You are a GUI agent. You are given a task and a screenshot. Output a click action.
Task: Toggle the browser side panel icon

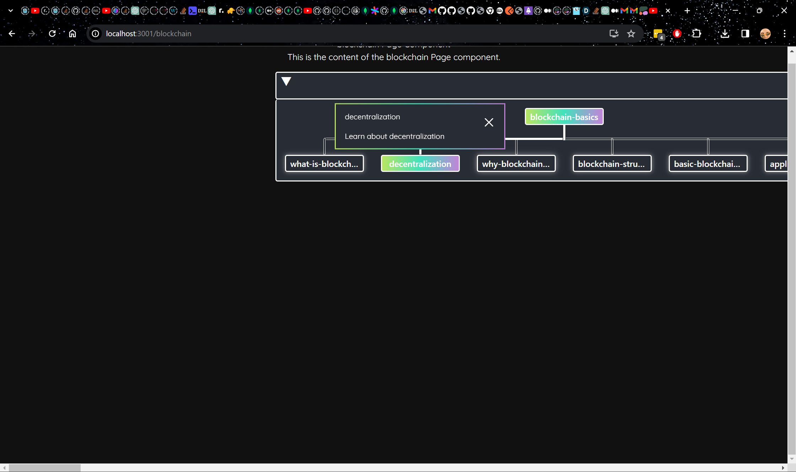point(745,34)
